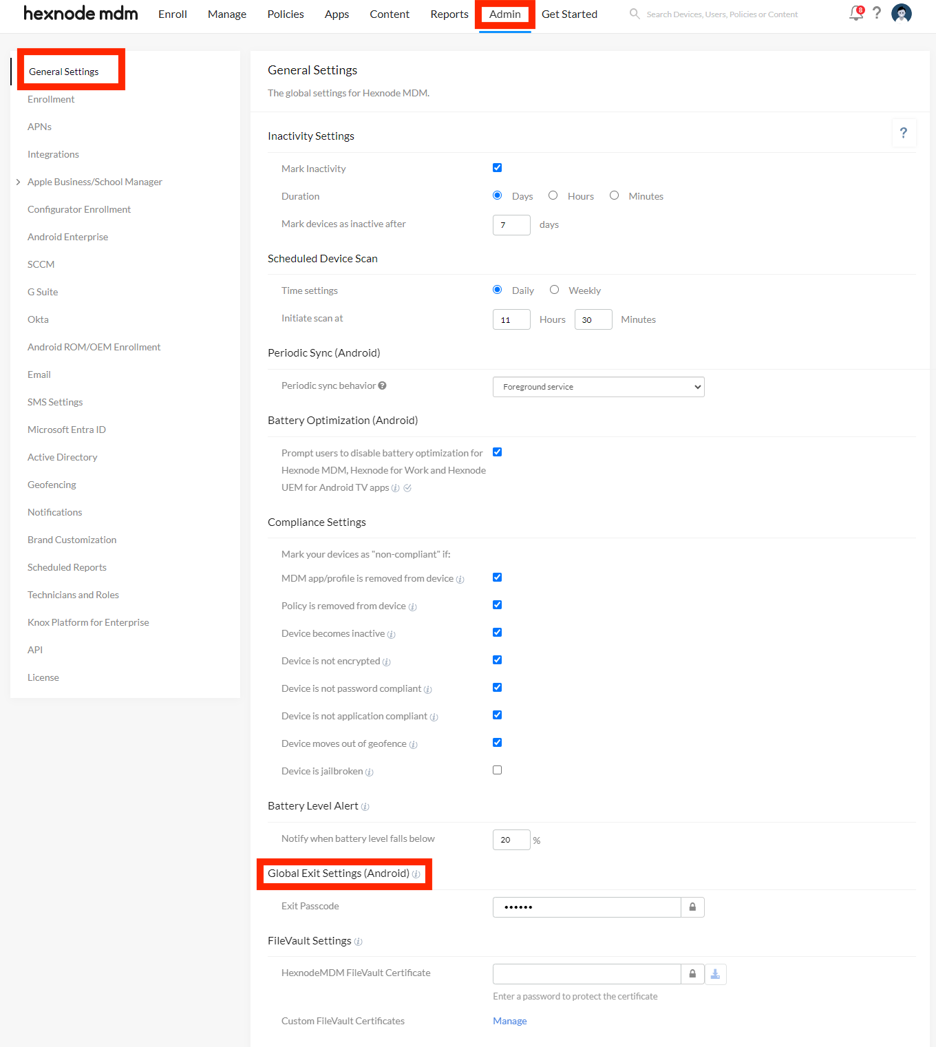The width and height of the screenshot is (936, 1047).
Task: Select the Daily scan radio button
Action: point(497,290)
